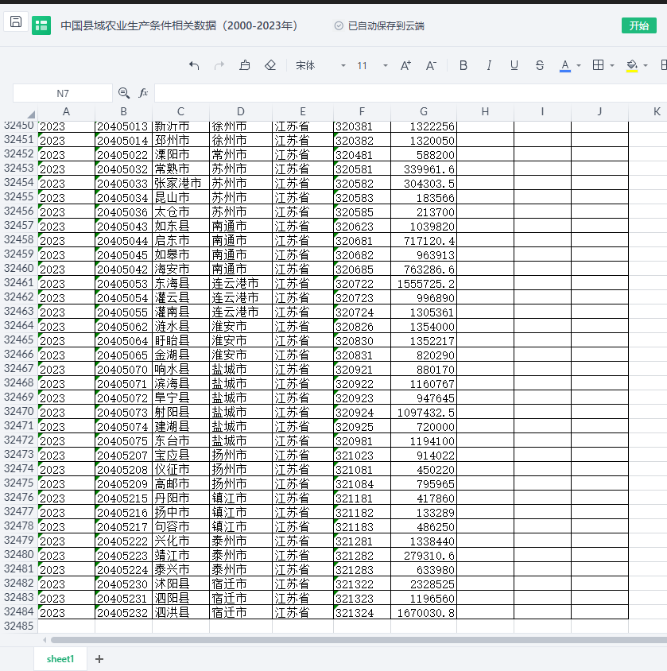Viewport: 667px width, 671px height.
Task: Click cell with code 321084
Action: point(362,483)
